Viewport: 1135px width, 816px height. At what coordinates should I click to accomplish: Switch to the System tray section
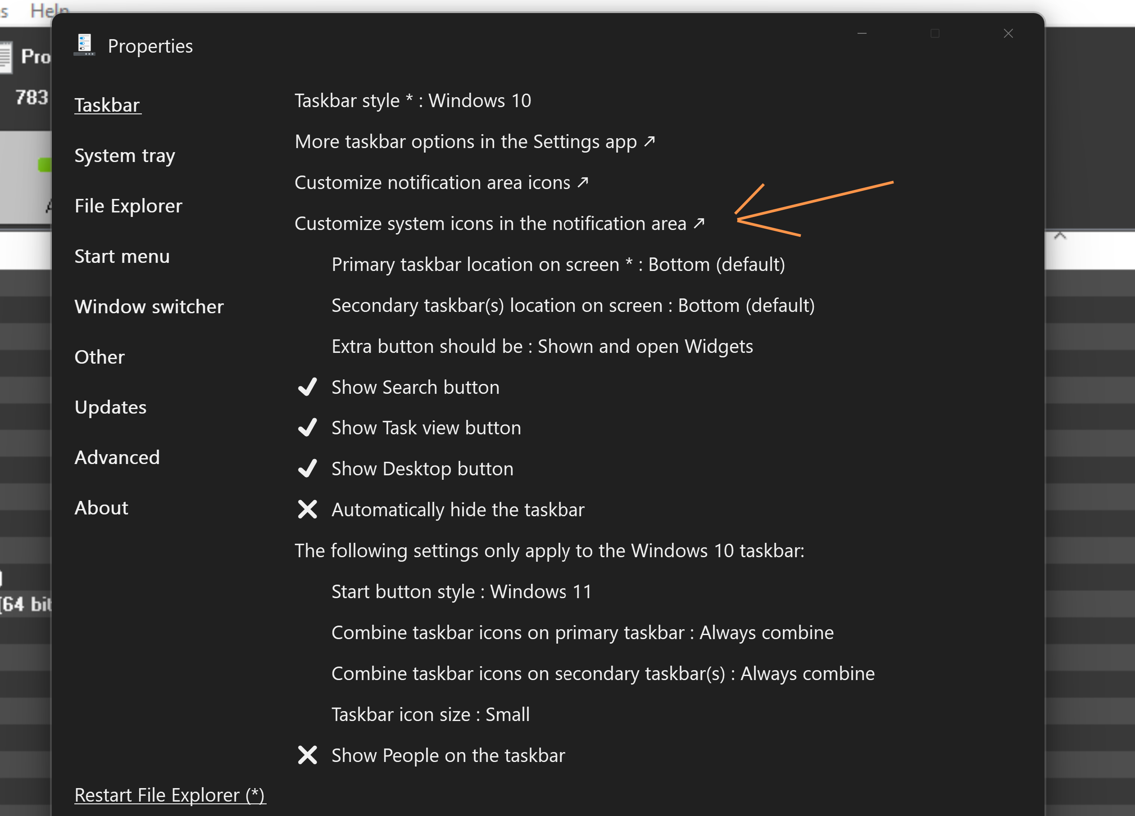pyautogui.click(x=125, y=155)
